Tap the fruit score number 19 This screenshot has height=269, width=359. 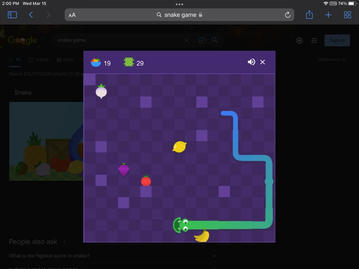coord(107,63)
